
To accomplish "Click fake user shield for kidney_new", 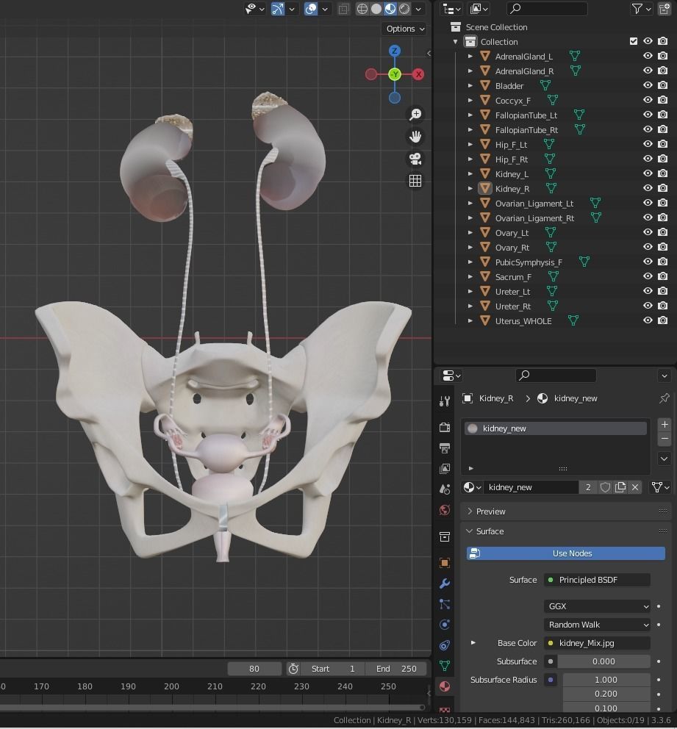I will point(605,487).
